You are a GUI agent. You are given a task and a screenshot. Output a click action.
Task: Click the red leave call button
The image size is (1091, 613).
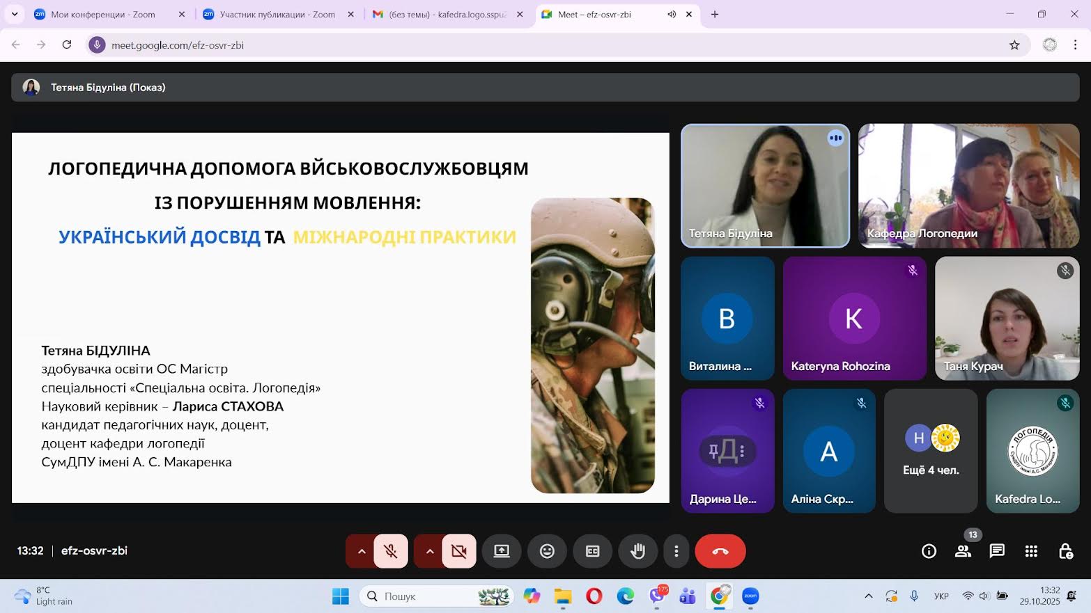[x=720, y=551]
